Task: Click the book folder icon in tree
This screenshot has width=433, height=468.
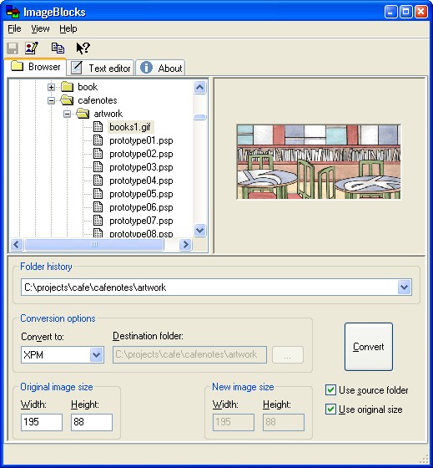Action: click(67, 87)
